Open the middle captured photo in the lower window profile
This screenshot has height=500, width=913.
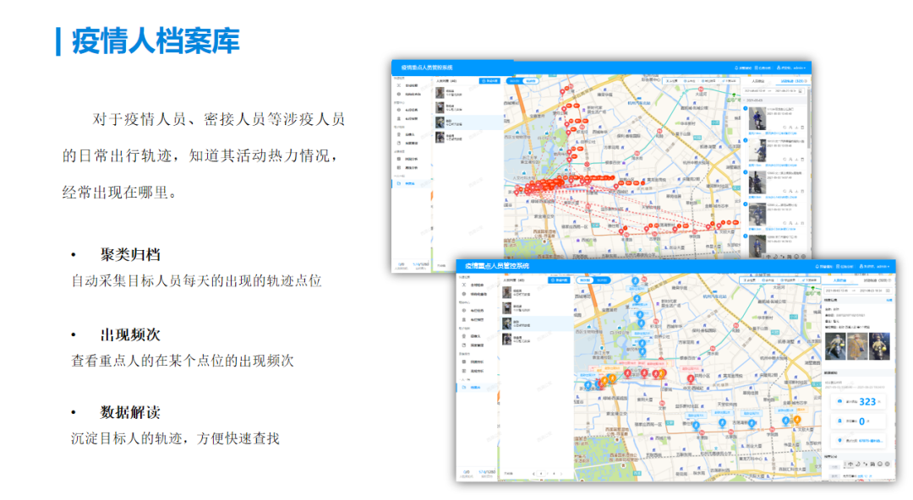pos(857,348)
